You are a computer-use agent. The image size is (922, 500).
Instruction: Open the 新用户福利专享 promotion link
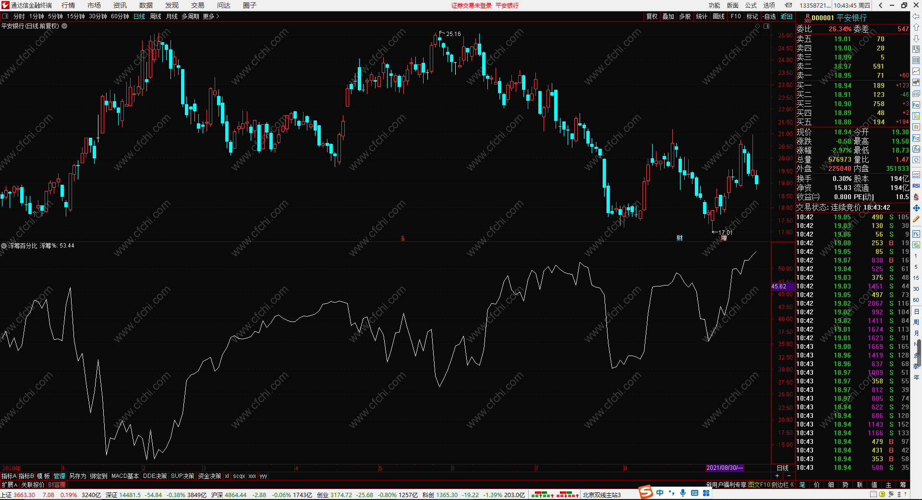[727, 485]
